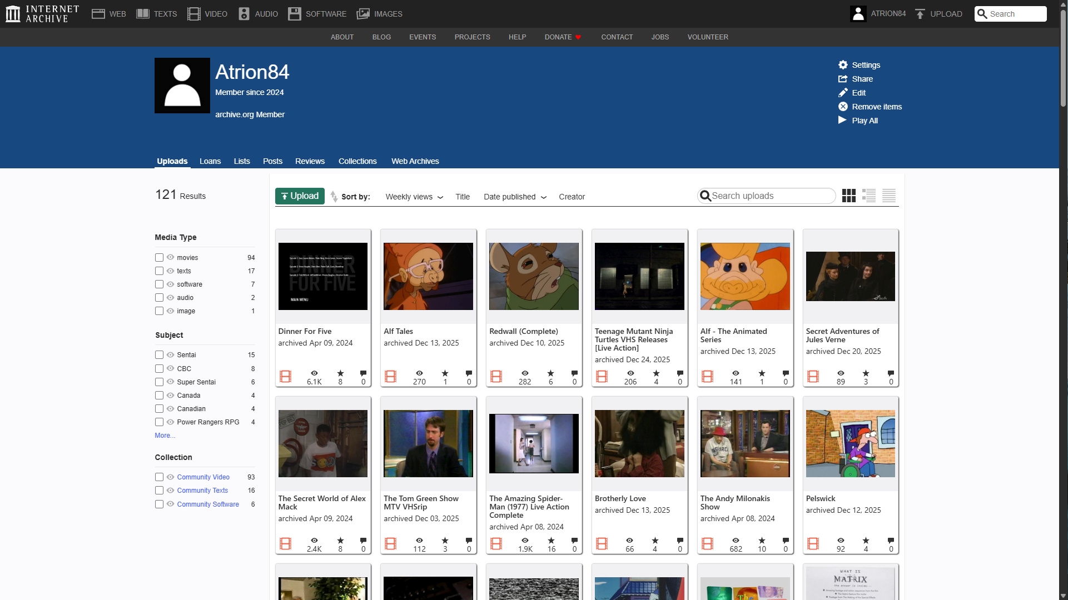Open the Settings gear icon
This screenshot has height=600, width=1068.
point(843,65)
